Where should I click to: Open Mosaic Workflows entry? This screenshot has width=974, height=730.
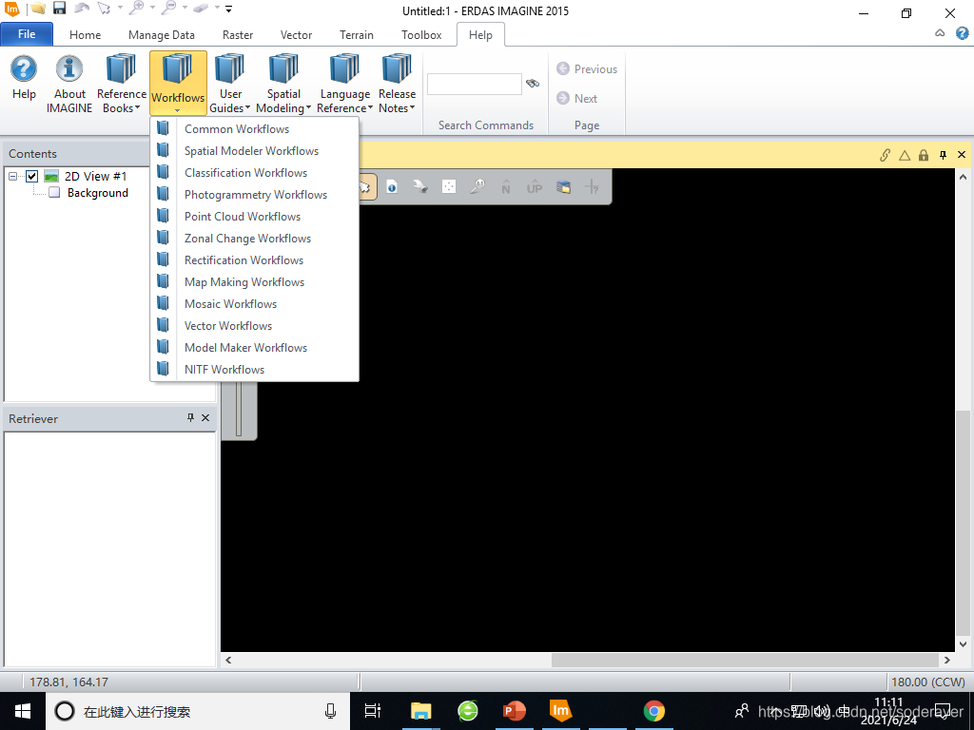[x=255, y=303]
